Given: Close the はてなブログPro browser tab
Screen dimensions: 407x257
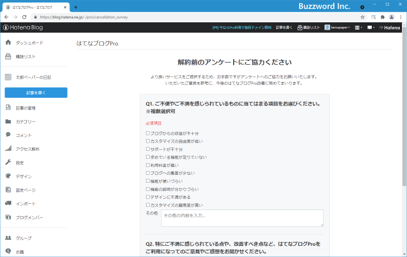Looking at the screenshot, I should pyautogui.click(x=65, y=7).
